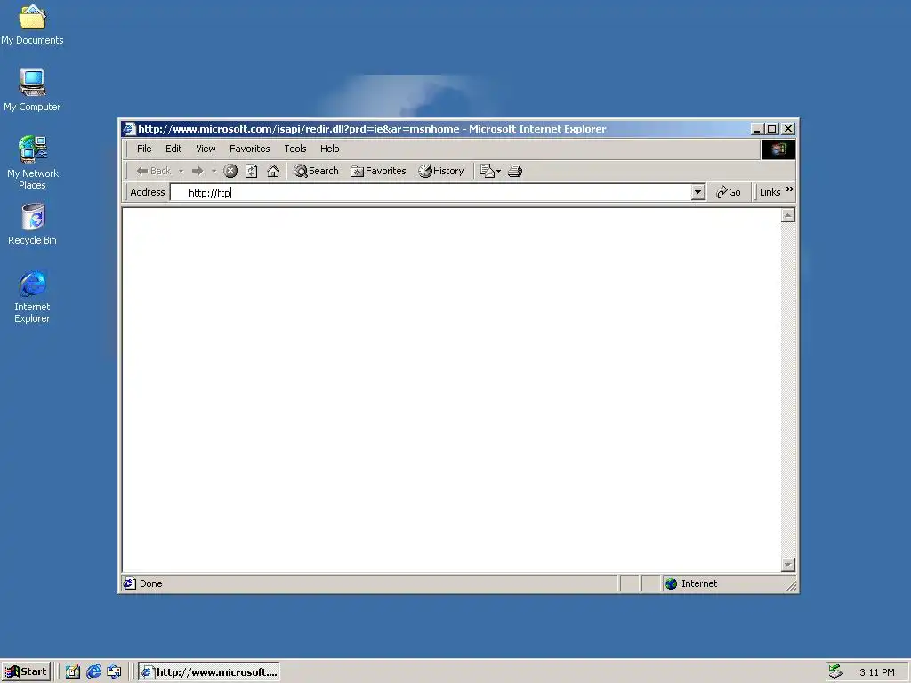The width and height of the screenshot is (911, 683).
Task: Click the Windows logo throbber
Action: click(x=778, y=149)
